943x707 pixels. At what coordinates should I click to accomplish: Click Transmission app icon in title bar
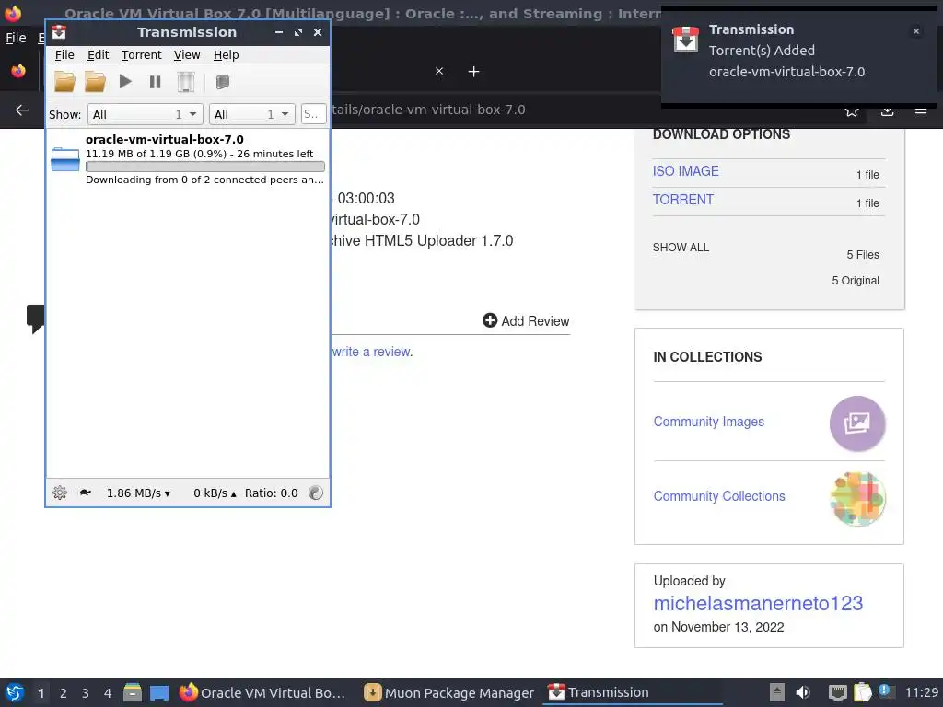pos(59,32)
